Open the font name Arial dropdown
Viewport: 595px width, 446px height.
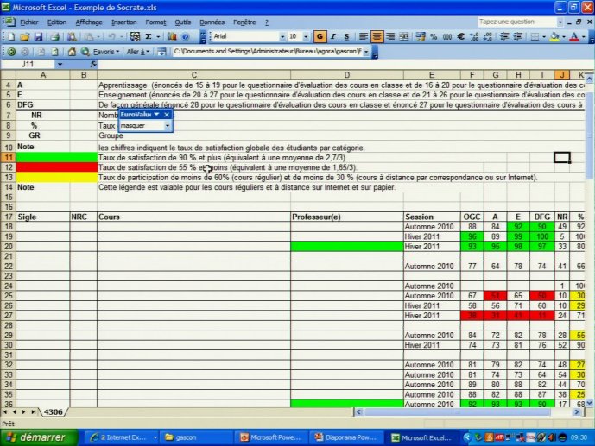pyautogui.click(x=282, y=37)
